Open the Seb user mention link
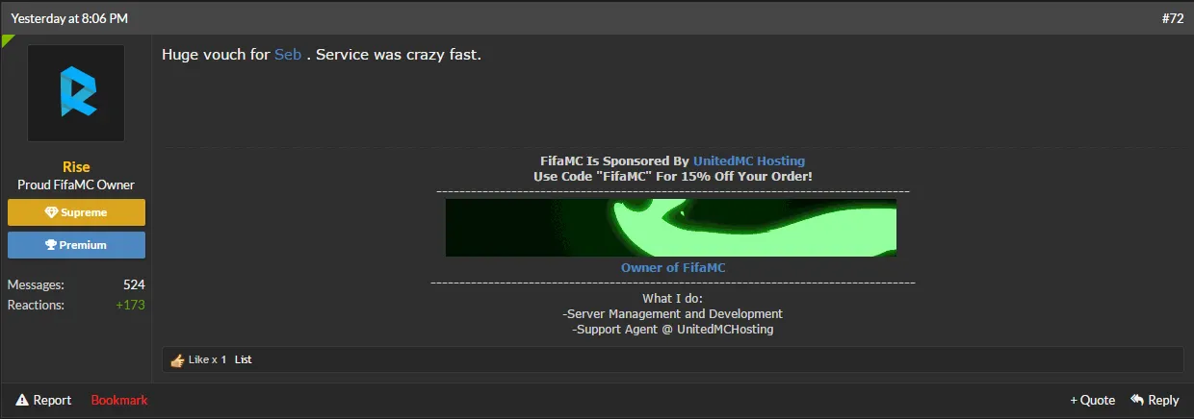1194x419 pixels. (288, 55)
